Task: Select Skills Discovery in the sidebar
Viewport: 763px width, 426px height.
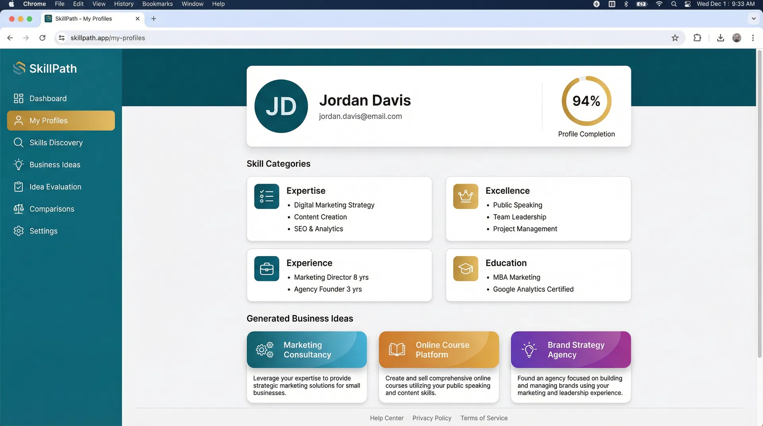Action: tap(56, 142)
